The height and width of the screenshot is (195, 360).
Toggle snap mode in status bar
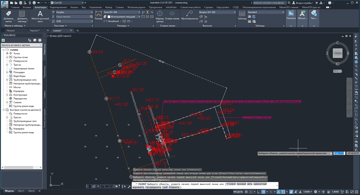point(251,191)
